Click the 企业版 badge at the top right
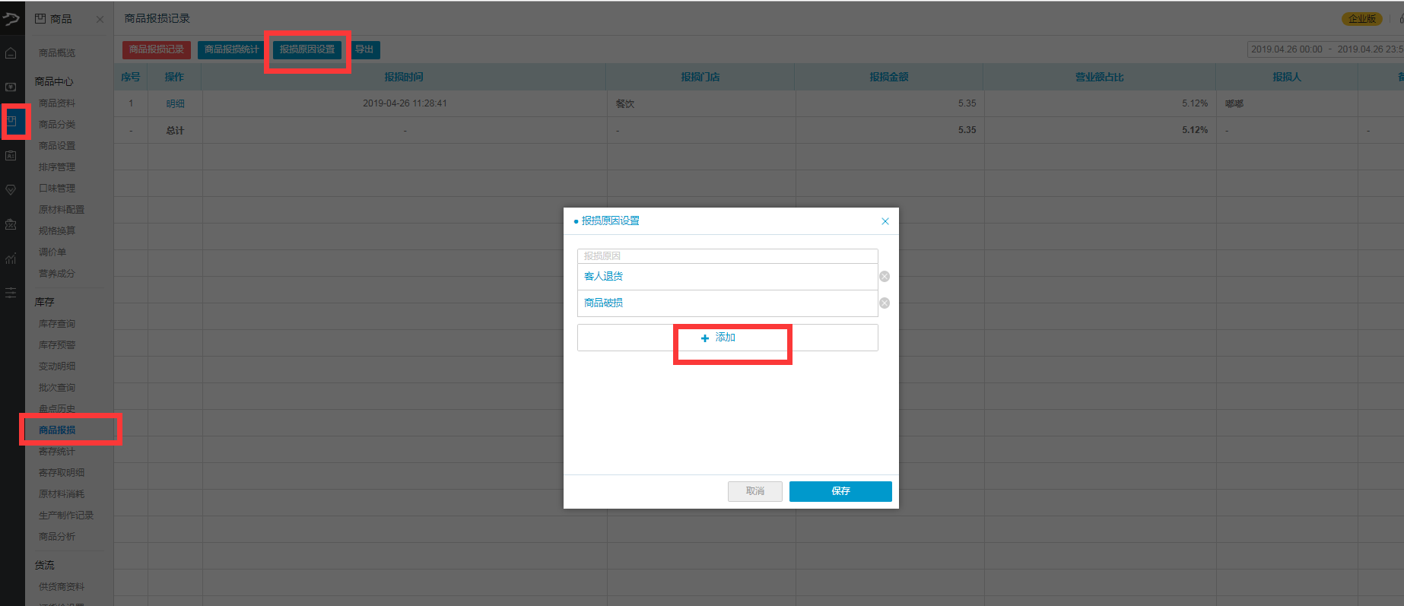The height and width of the screenshot is (606, 1404). coord(1362,19)
